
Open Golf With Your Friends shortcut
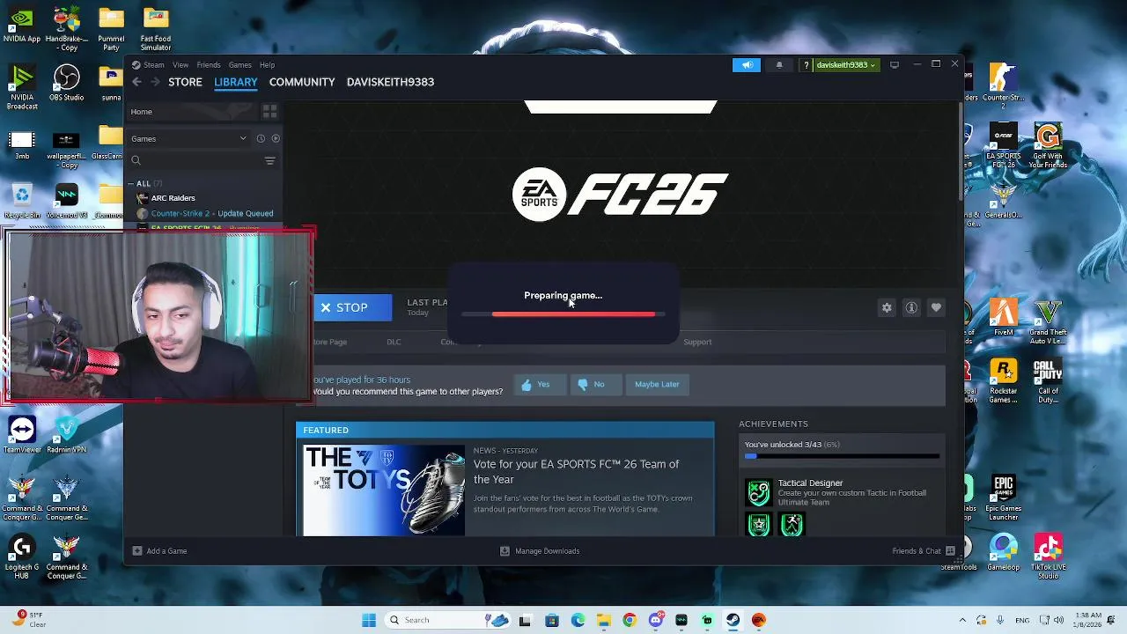tap(1048, 146)
